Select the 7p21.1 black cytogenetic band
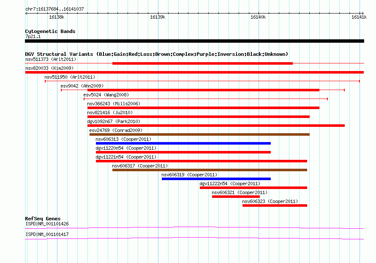 (x=194, y=41)
